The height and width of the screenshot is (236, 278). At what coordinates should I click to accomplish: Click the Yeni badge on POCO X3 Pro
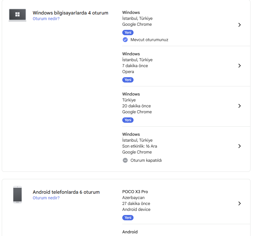coord(128,218)
